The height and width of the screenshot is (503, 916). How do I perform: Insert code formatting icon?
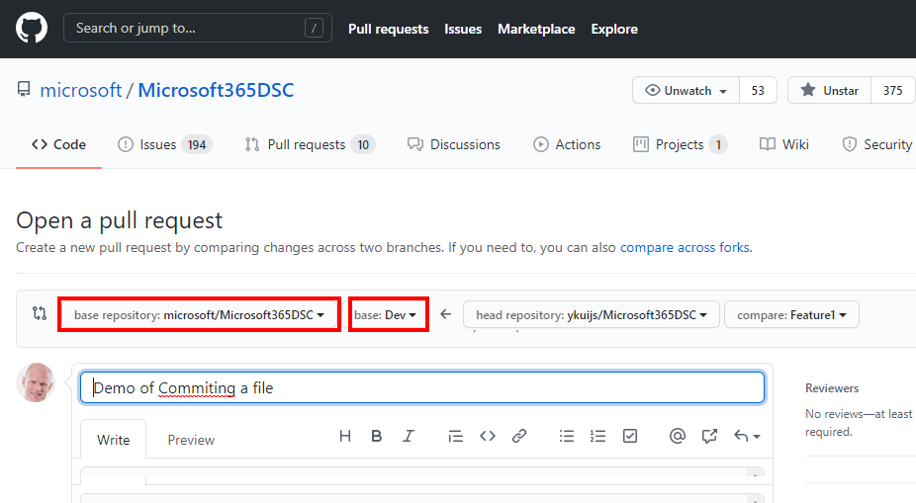(x=487, y=436)
